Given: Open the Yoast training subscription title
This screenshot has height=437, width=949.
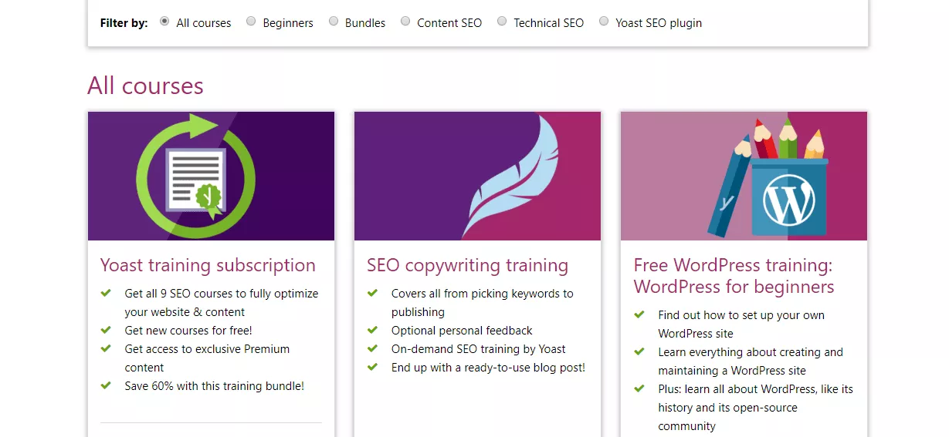Looking at the screenshot, I should (x=208, y=265).
